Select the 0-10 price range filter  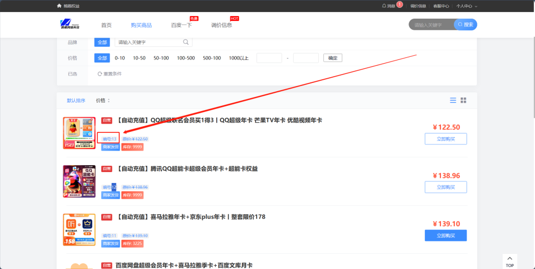pos(120,58)
